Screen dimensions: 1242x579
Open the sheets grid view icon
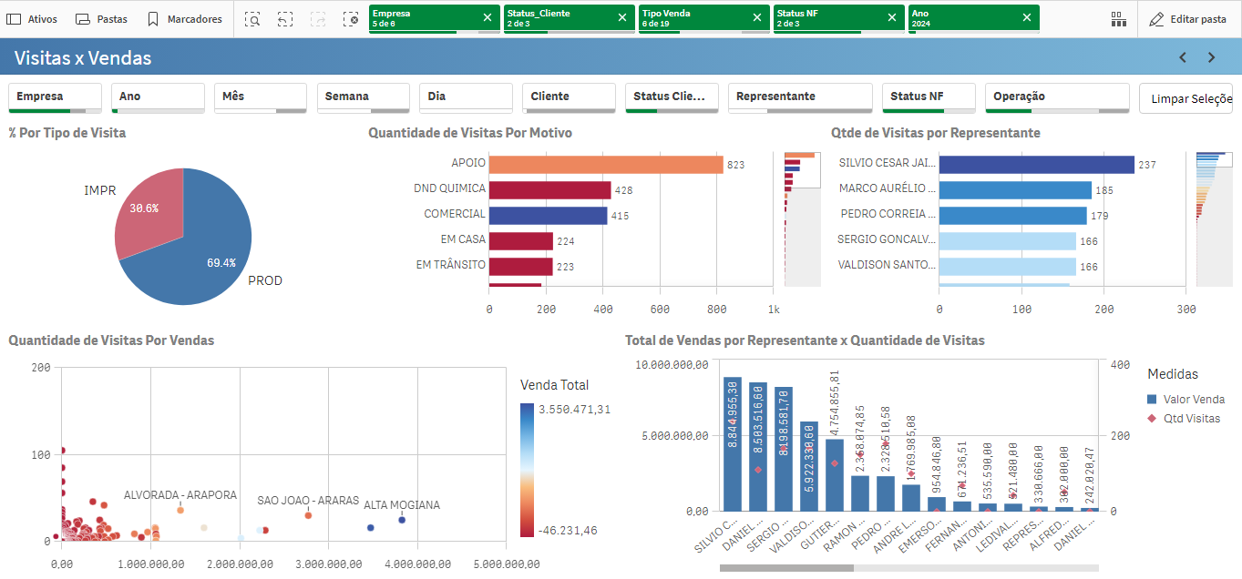click(1118, 19)
